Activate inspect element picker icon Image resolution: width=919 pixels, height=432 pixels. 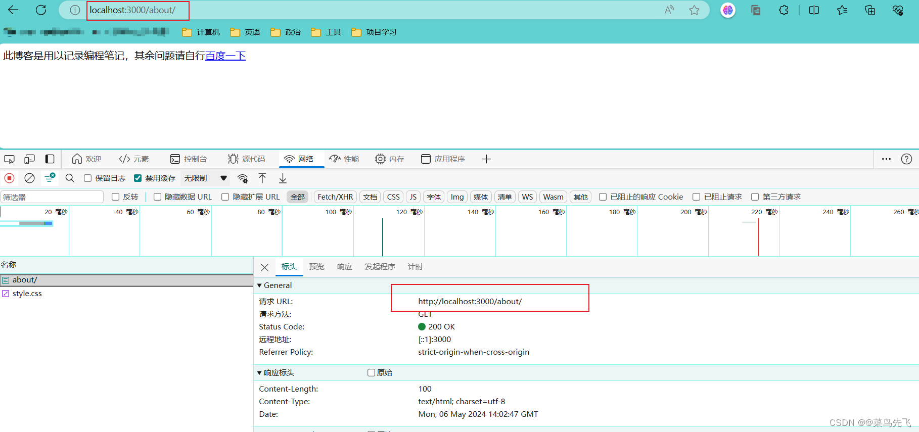(9, 159)
